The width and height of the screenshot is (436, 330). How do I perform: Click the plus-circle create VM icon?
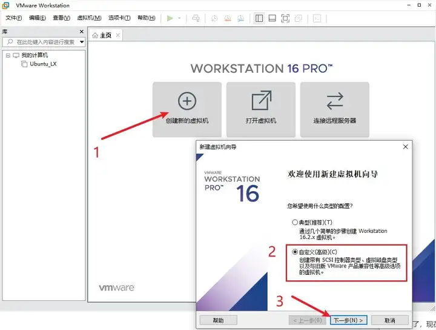coord(187,101)
